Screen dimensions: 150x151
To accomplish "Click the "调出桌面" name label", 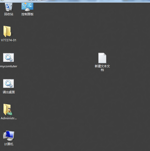I will (x=9, y=92).
